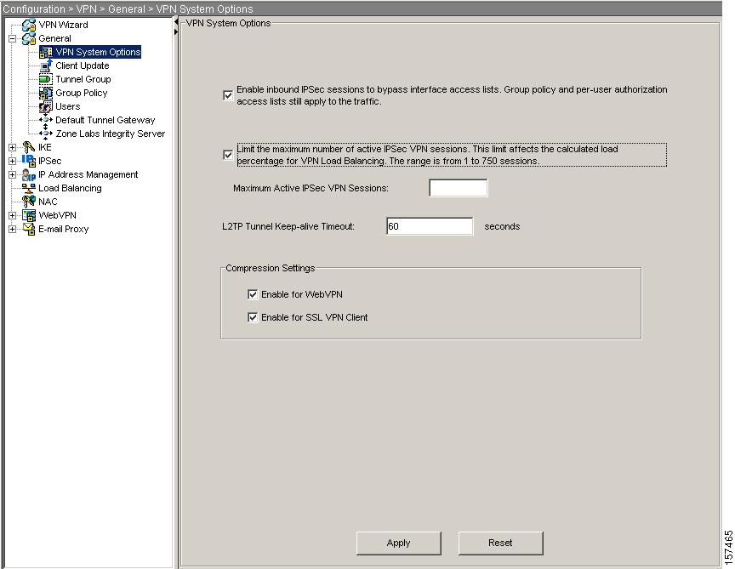The image size is (735, 569).
Task: Toggle limit maximum active IPSec sessions checkbox
Action: click(228, 155)
